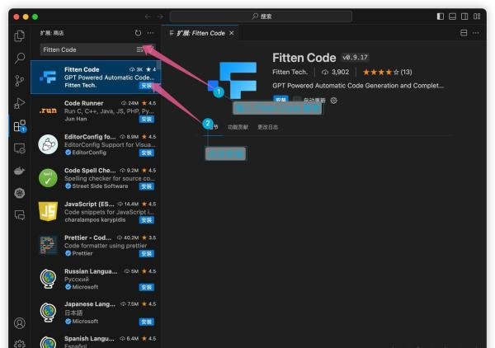Image resolution: width=495 pixels, height=348 pixels.
Task: Select the JavaScript (ES6) snippets extension entry
Action: [96, 212]
